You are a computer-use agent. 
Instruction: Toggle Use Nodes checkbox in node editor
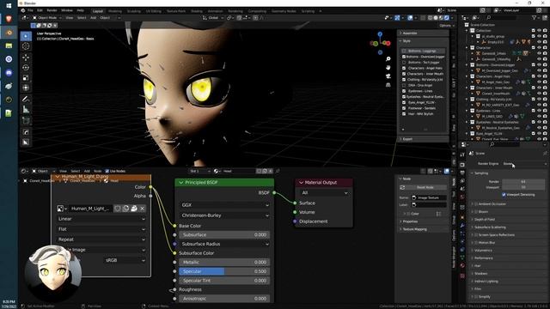[x=107, y=171]
